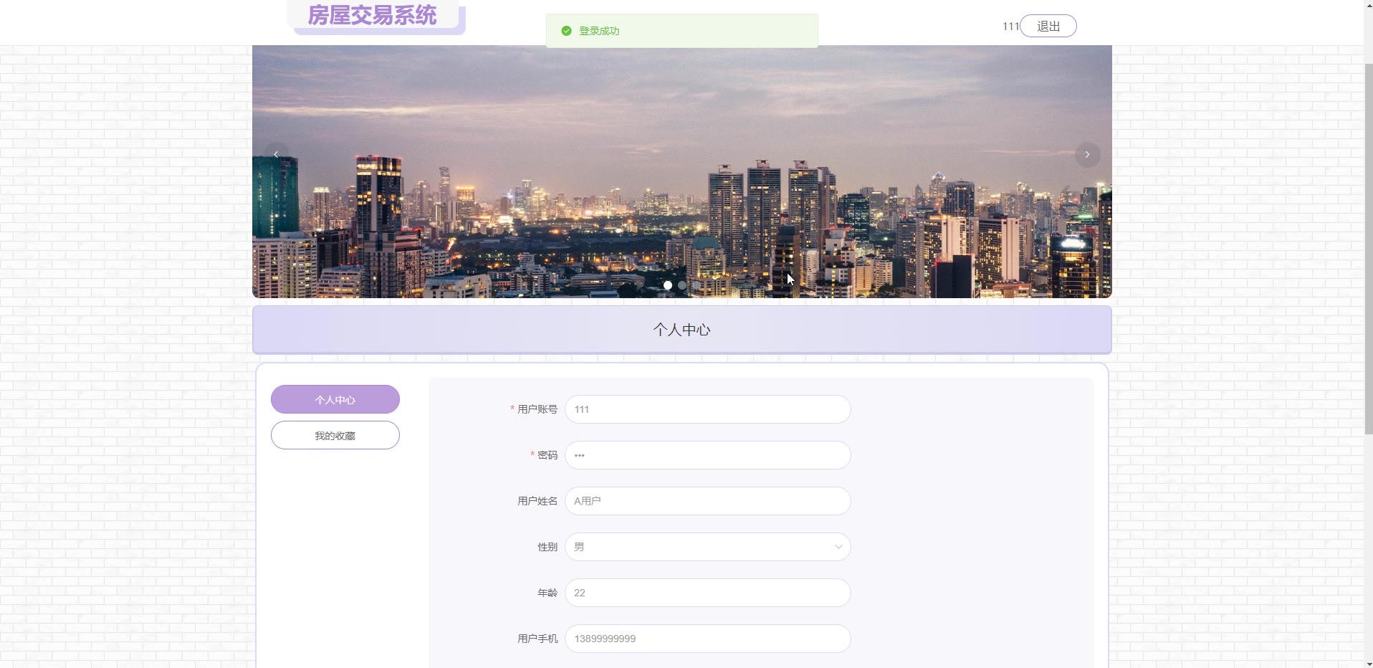This screenshot has height=668, width=1373.
Task: Click the 登录成功 notification message
Action: pyautogui.click(x=682, y=31)
